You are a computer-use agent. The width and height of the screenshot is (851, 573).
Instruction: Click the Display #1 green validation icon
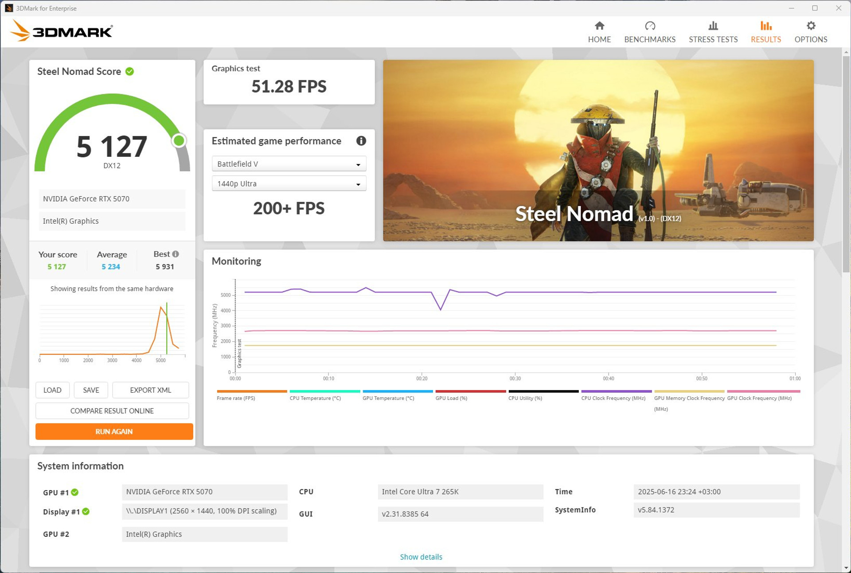86,511
